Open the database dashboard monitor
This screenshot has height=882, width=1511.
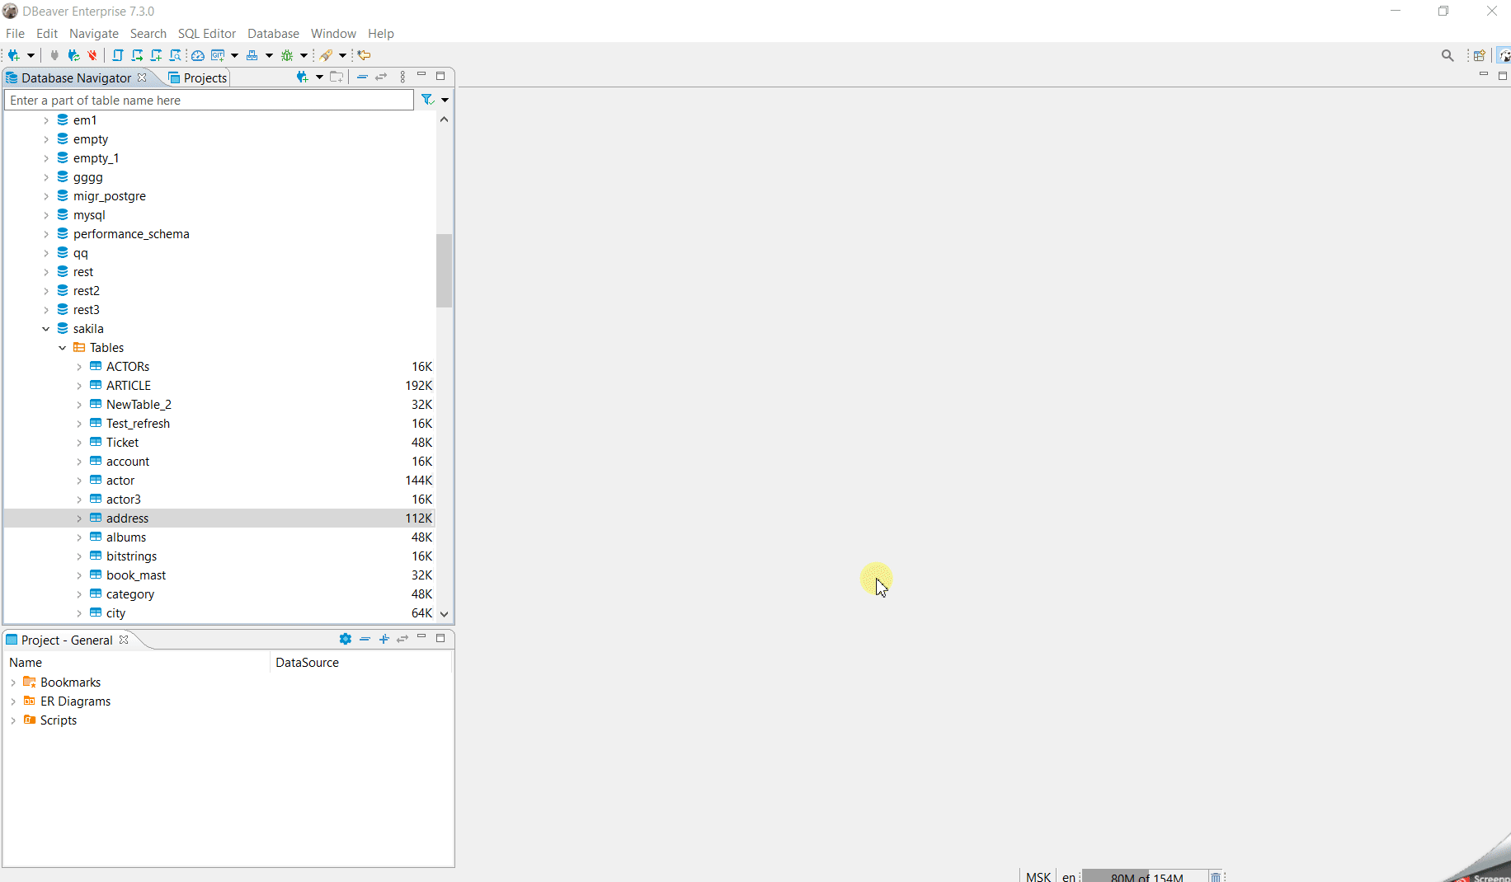[198, 55]
